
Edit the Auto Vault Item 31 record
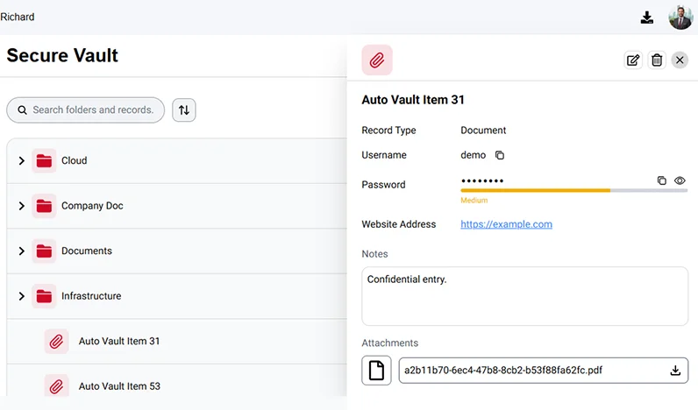pyautogui.click(x=633, y=60)
